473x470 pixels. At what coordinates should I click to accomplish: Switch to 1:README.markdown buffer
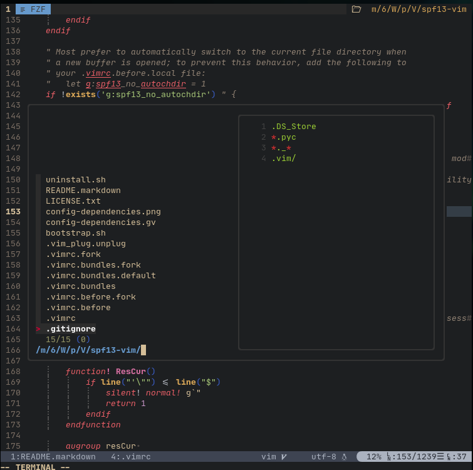pyautogui.click(x=53, y=457)
